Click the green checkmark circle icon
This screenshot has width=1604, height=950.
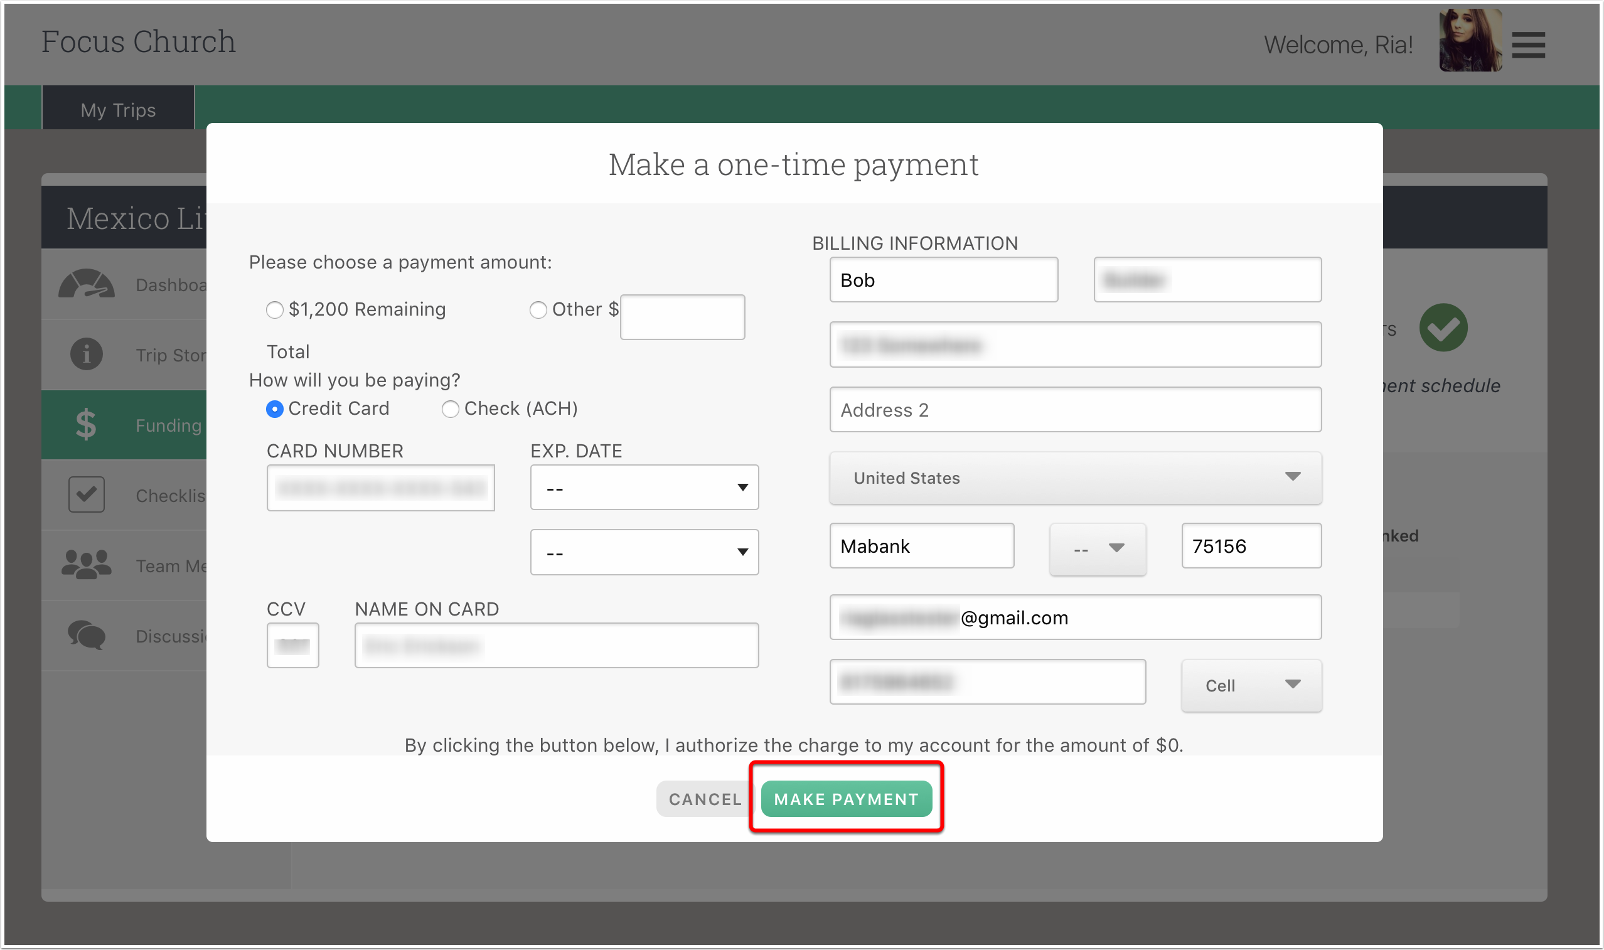1443,328
